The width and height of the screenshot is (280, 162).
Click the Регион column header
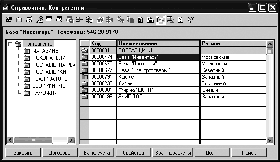coord(233,43)
